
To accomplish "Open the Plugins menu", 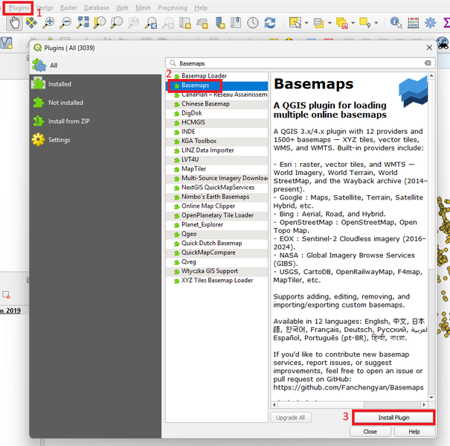I will (x=19, y=7).
